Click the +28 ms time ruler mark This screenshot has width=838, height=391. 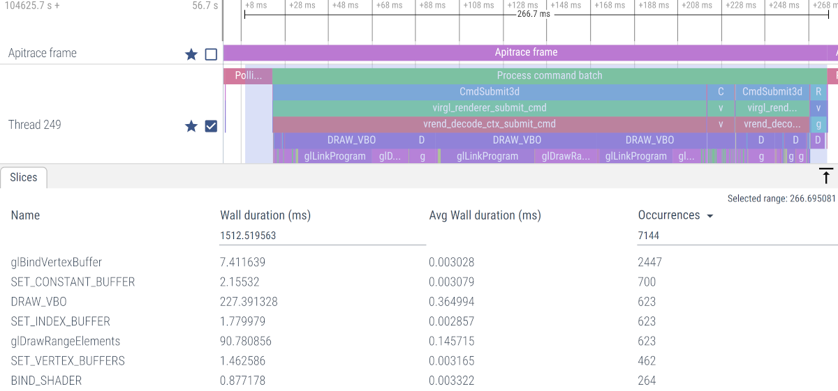[x=302, y=5]
